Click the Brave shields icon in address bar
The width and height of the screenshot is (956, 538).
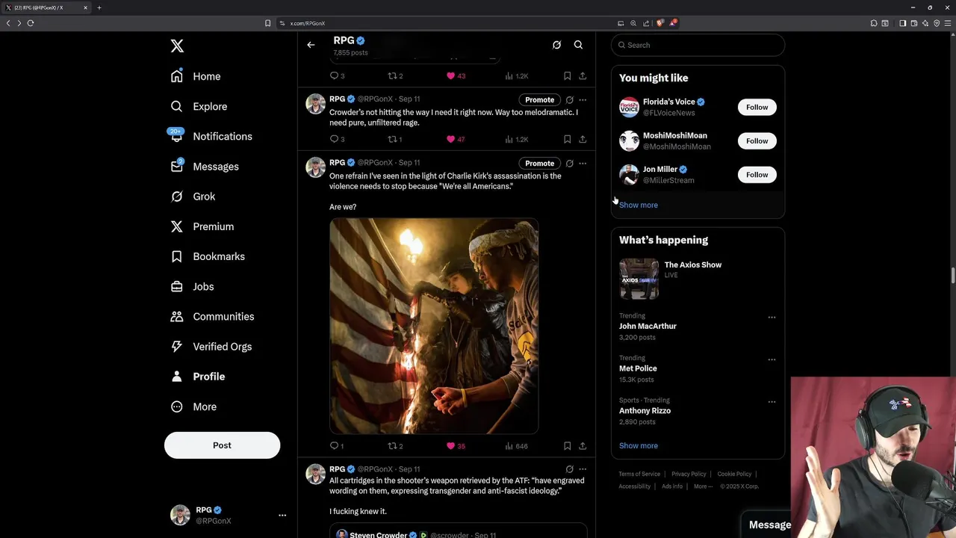click(x=659, y=23)
